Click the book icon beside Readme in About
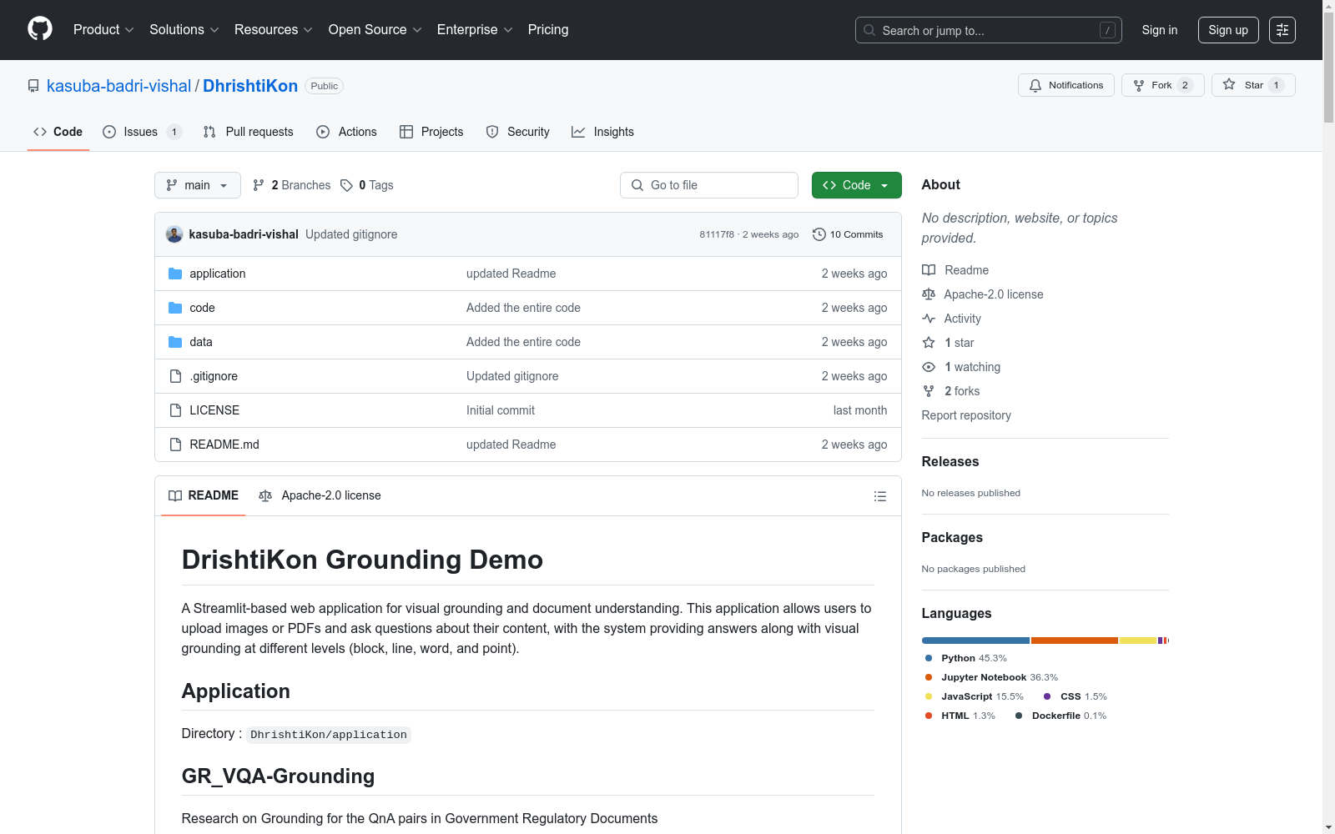This screenshot has width=1335, height=834. [929, 270]
